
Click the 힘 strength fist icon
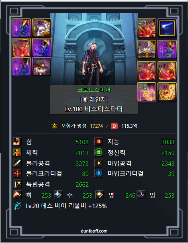(x=17, y=141)
